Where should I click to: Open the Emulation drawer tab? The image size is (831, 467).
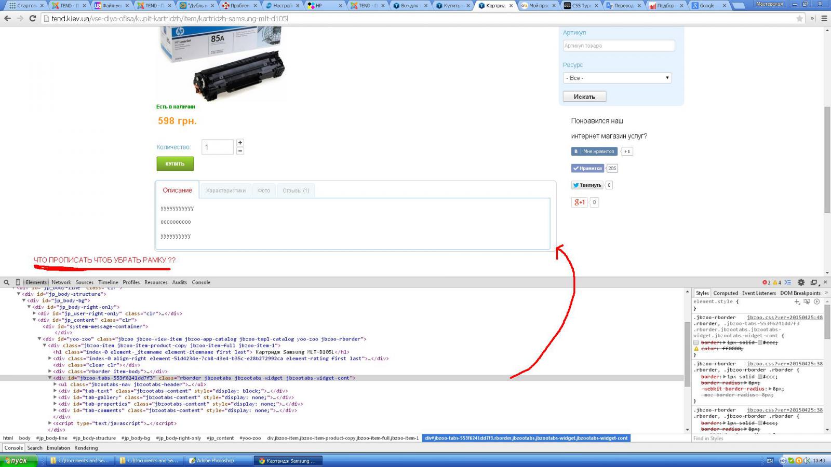coord(58,448)
